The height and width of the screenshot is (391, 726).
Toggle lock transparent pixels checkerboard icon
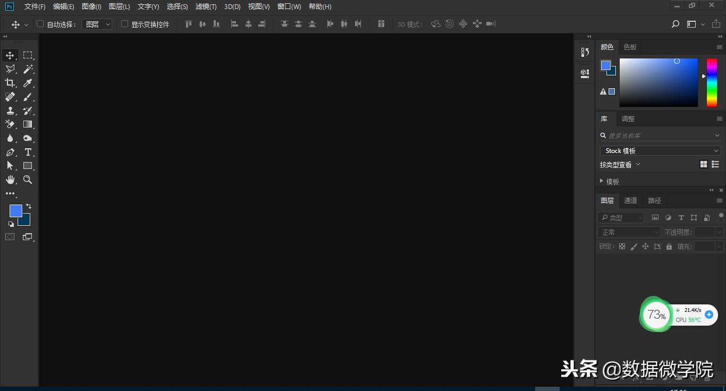point(622,246)
